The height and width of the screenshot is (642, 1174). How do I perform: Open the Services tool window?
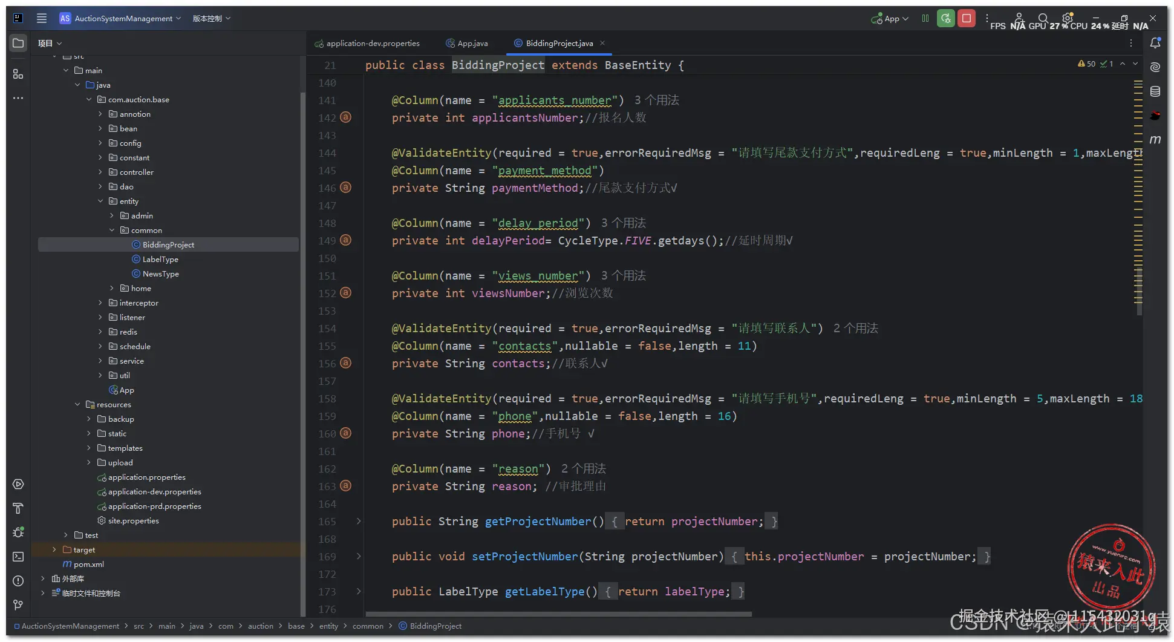click(x=18, y=484)
